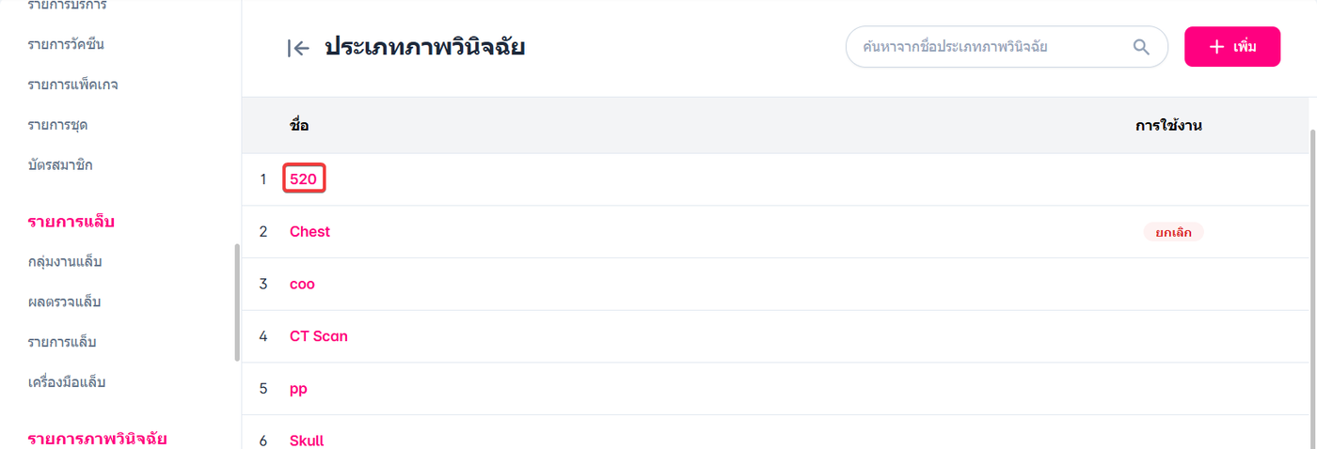1317x449 pixels.
Task: Open รายการแพ็คเกจ sidebar menu
Action: [72, 85]
